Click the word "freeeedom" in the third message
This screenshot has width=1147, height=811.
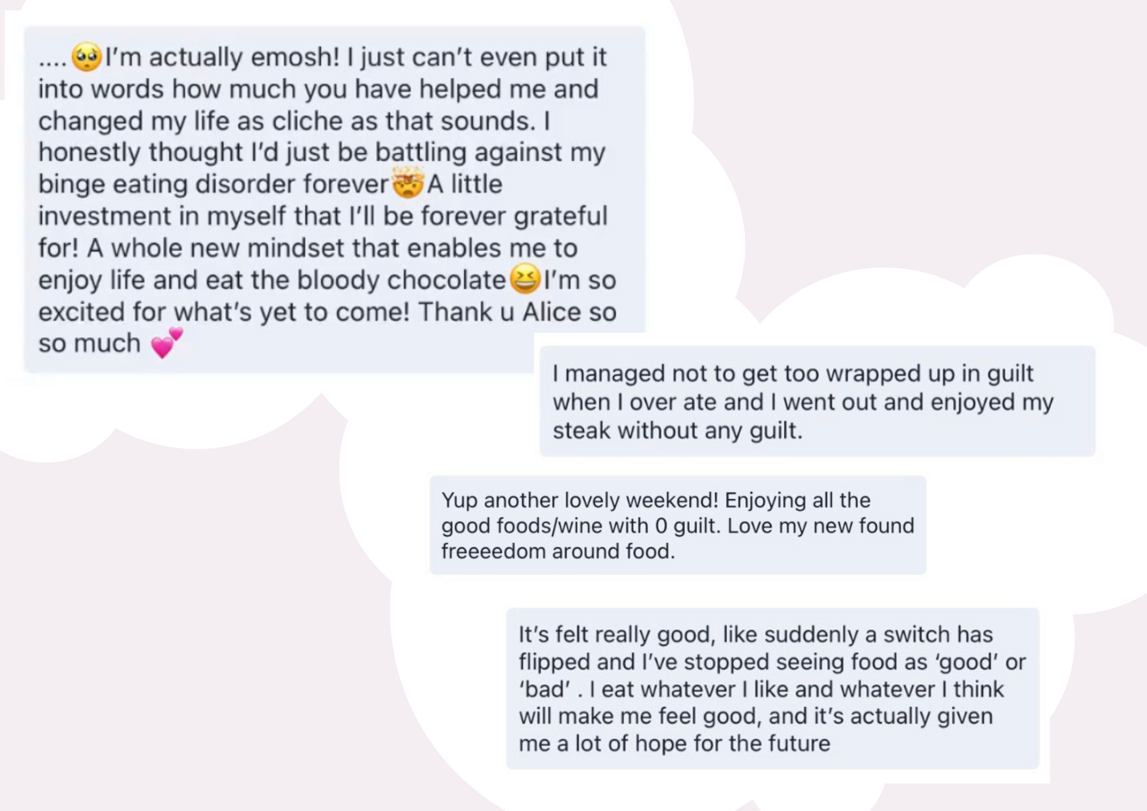493,551
